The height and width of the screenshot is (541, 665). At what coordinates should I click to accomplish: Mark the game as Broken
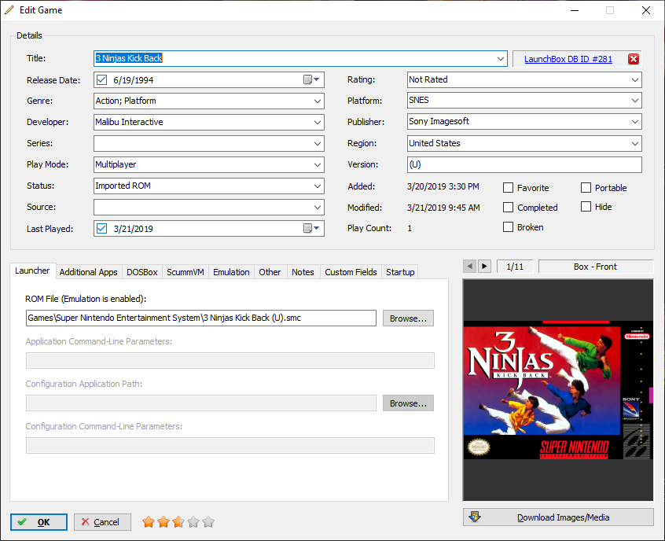coord(508,227)
